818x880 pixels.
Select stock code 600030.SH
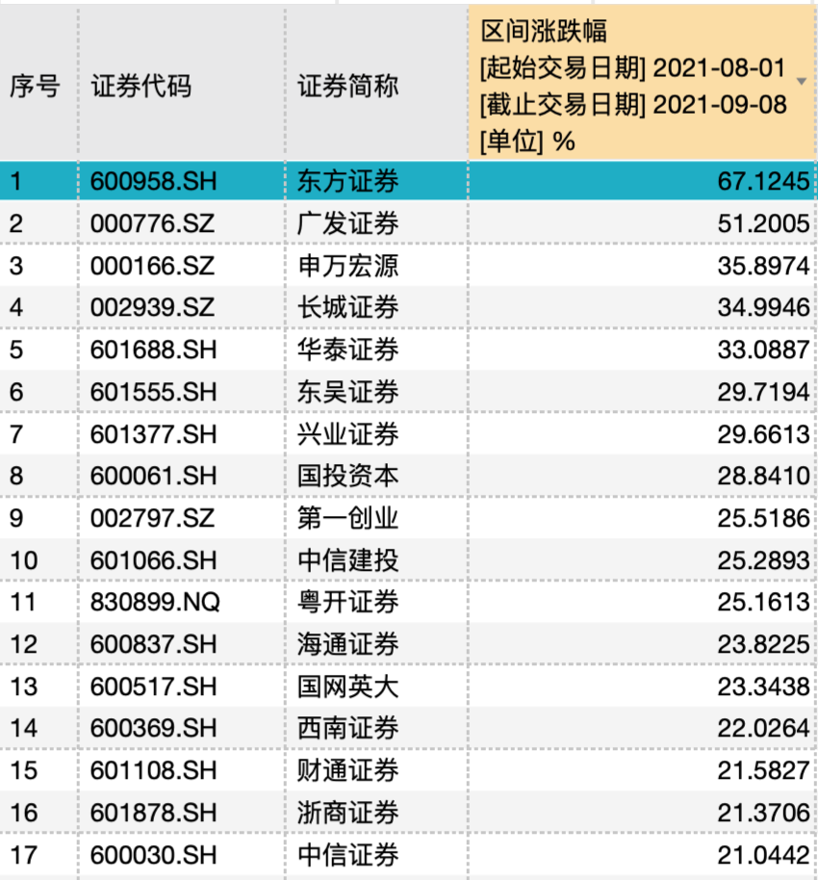[153, 855]
